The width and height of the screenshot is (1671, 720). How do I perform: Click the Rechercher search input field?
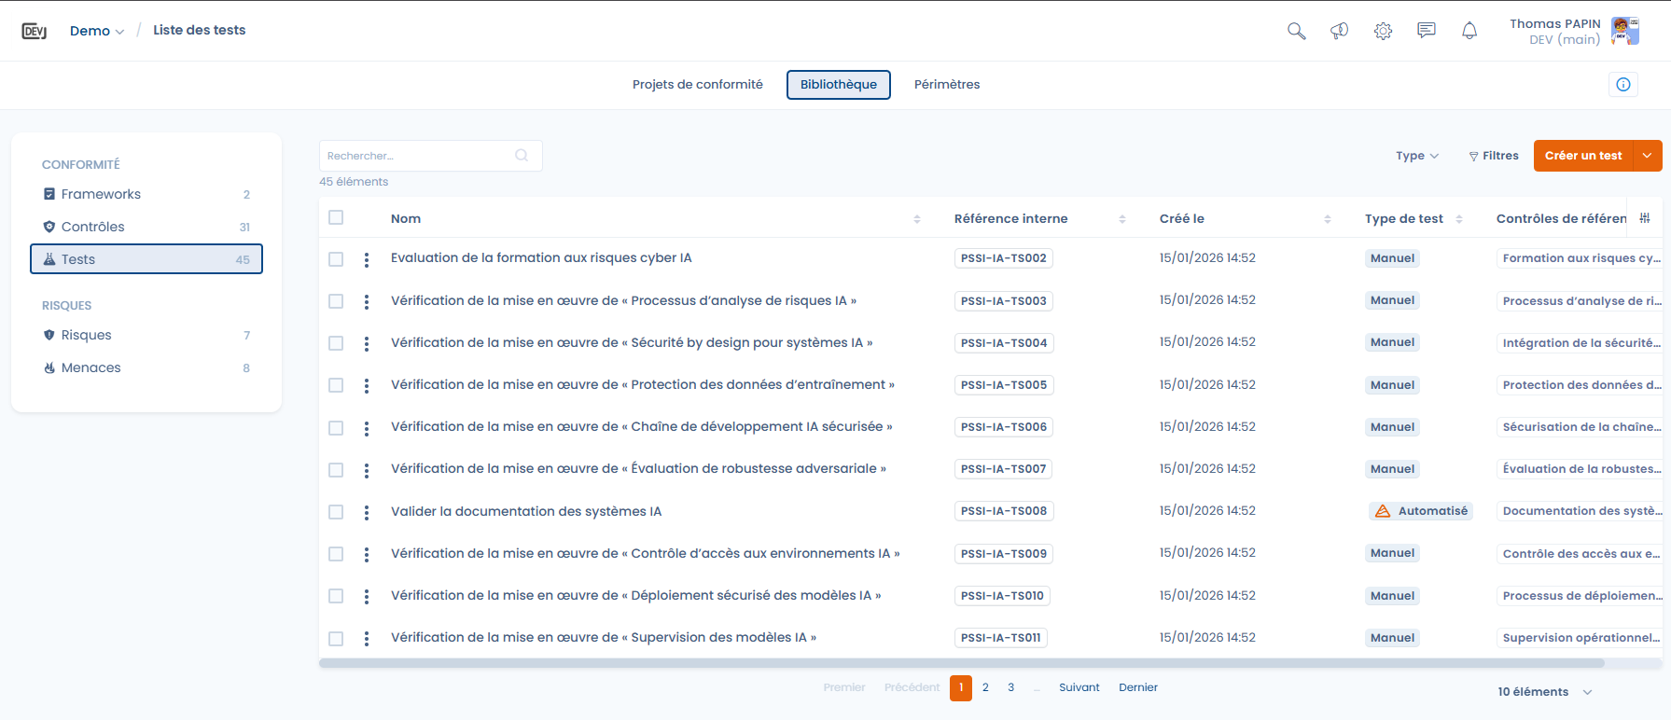pos(420,156)
